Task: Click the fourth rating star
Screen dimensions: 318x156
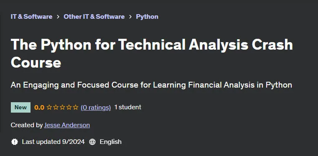Action: click(x=69, y=107)
